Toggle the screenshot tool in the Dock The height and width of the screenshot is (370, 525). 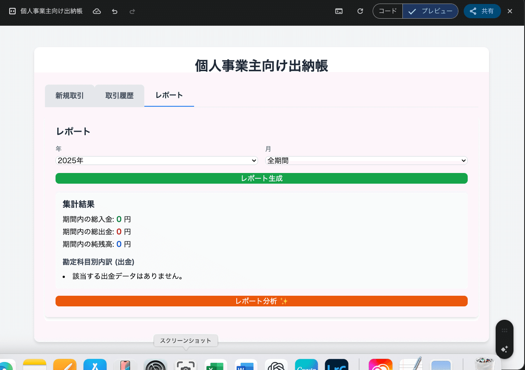tap(185, 366)
